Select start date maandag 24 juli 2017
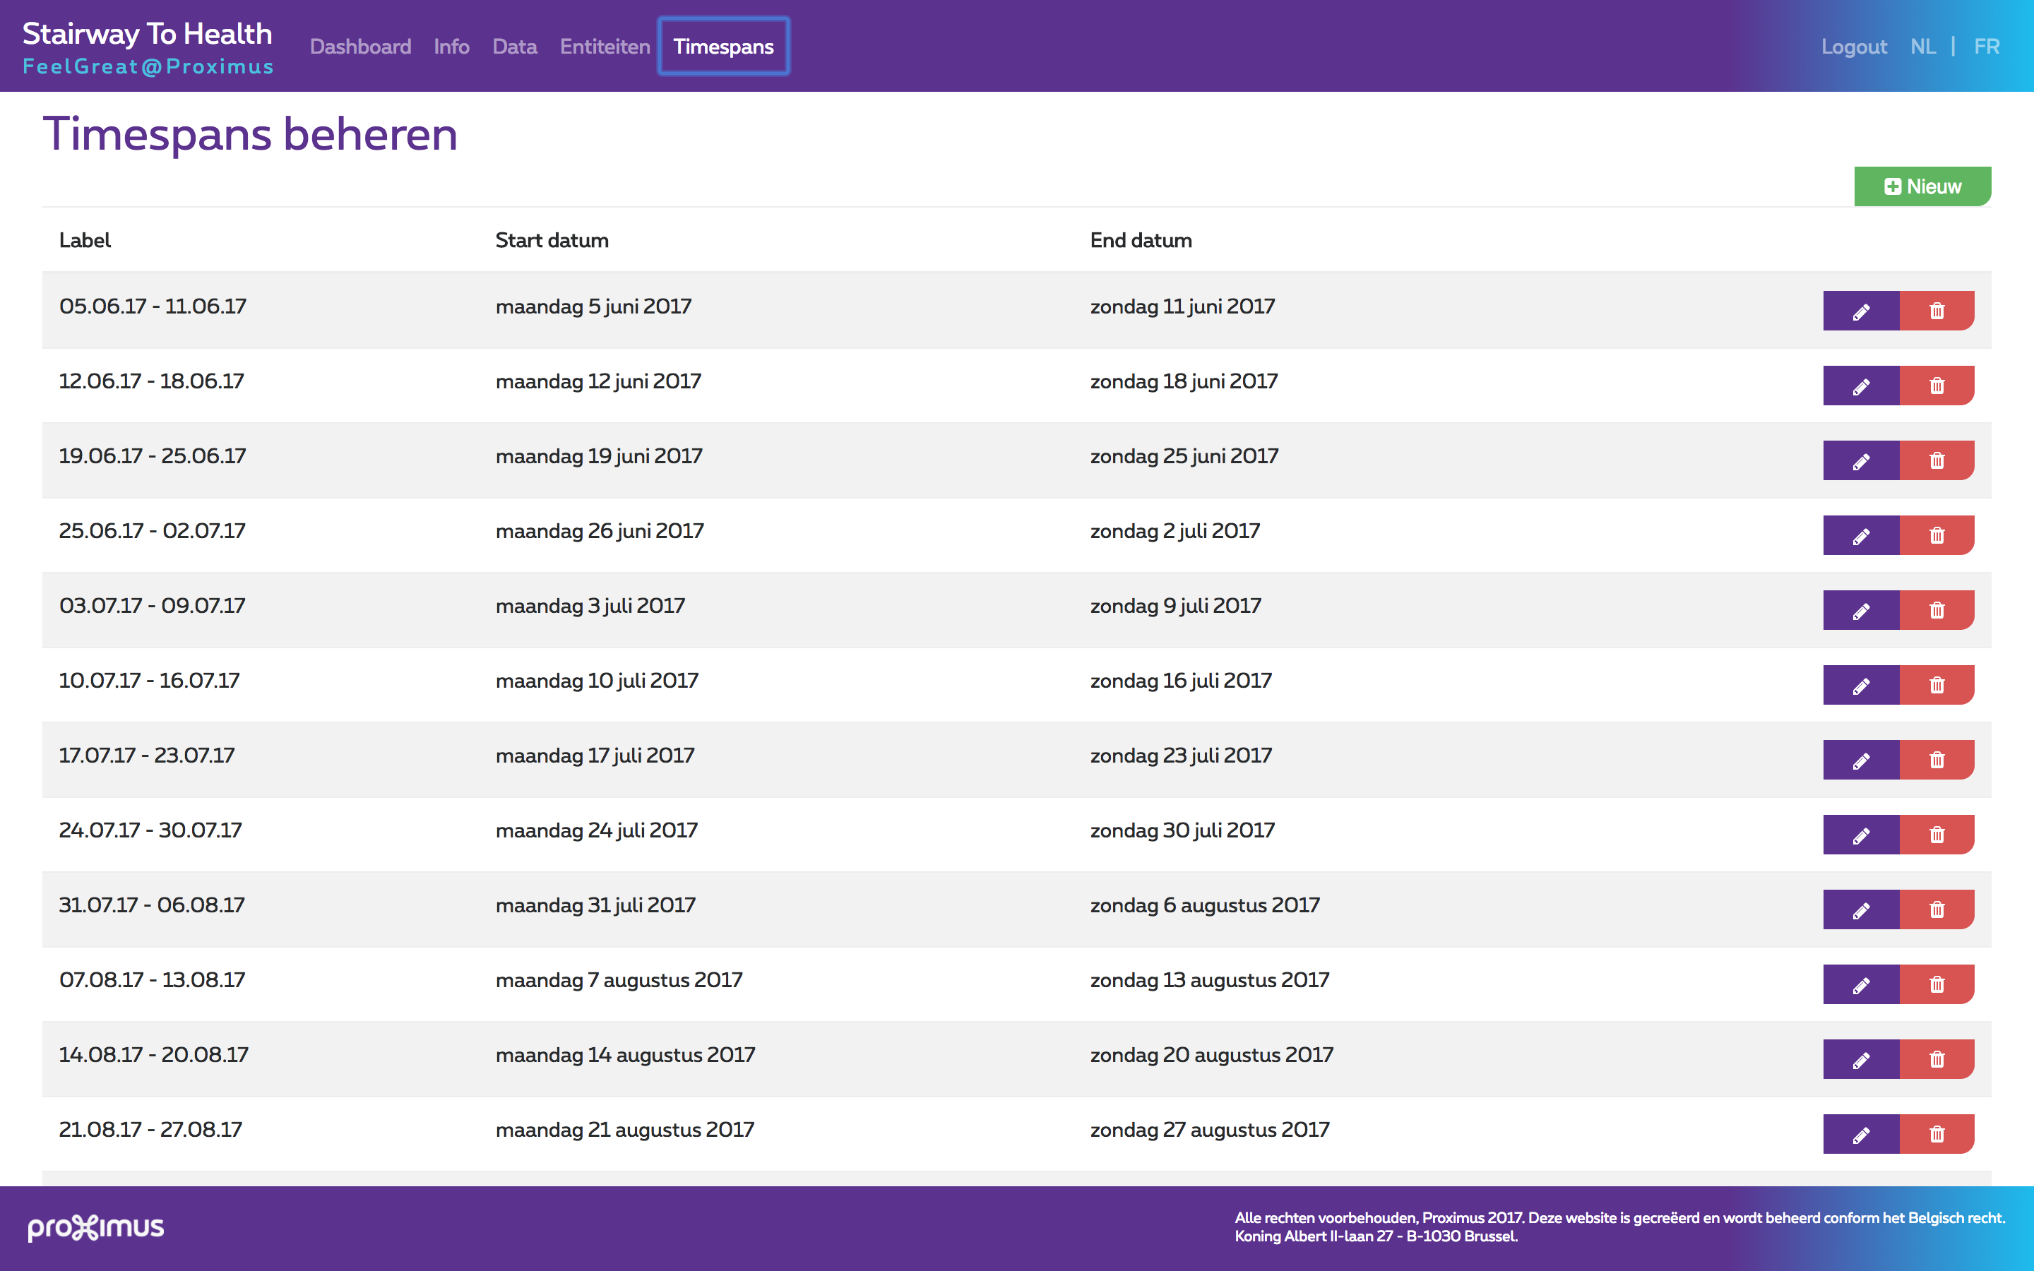 tap(597, 830)
